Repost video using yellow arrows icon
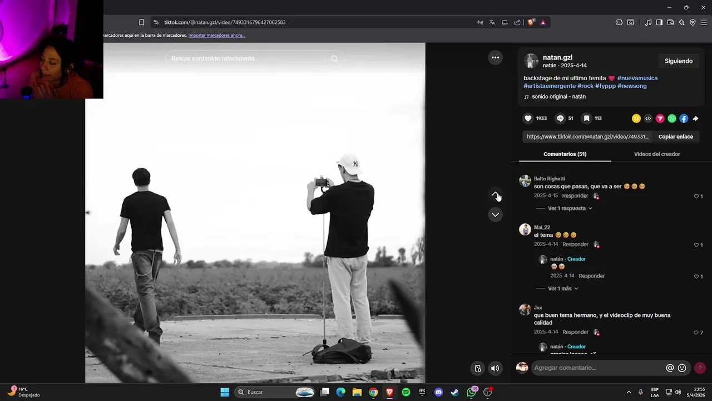This screenshot has height=401, width=712. coord(636,119)
